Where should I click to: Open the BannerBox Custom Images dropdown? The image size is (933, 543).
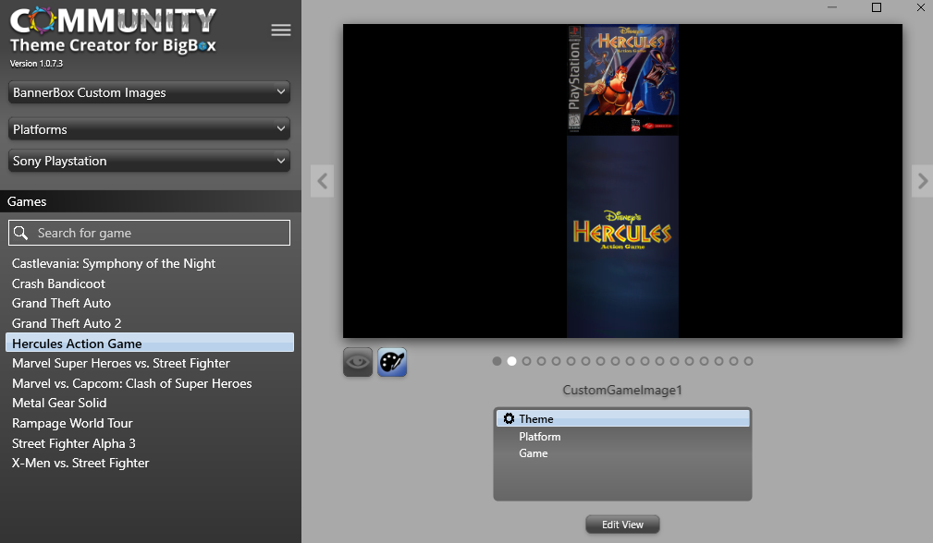150,92
